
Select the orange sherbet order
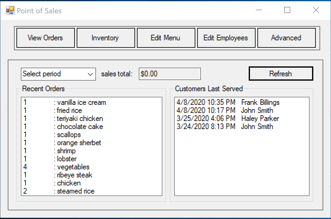[x=79, y=143]
